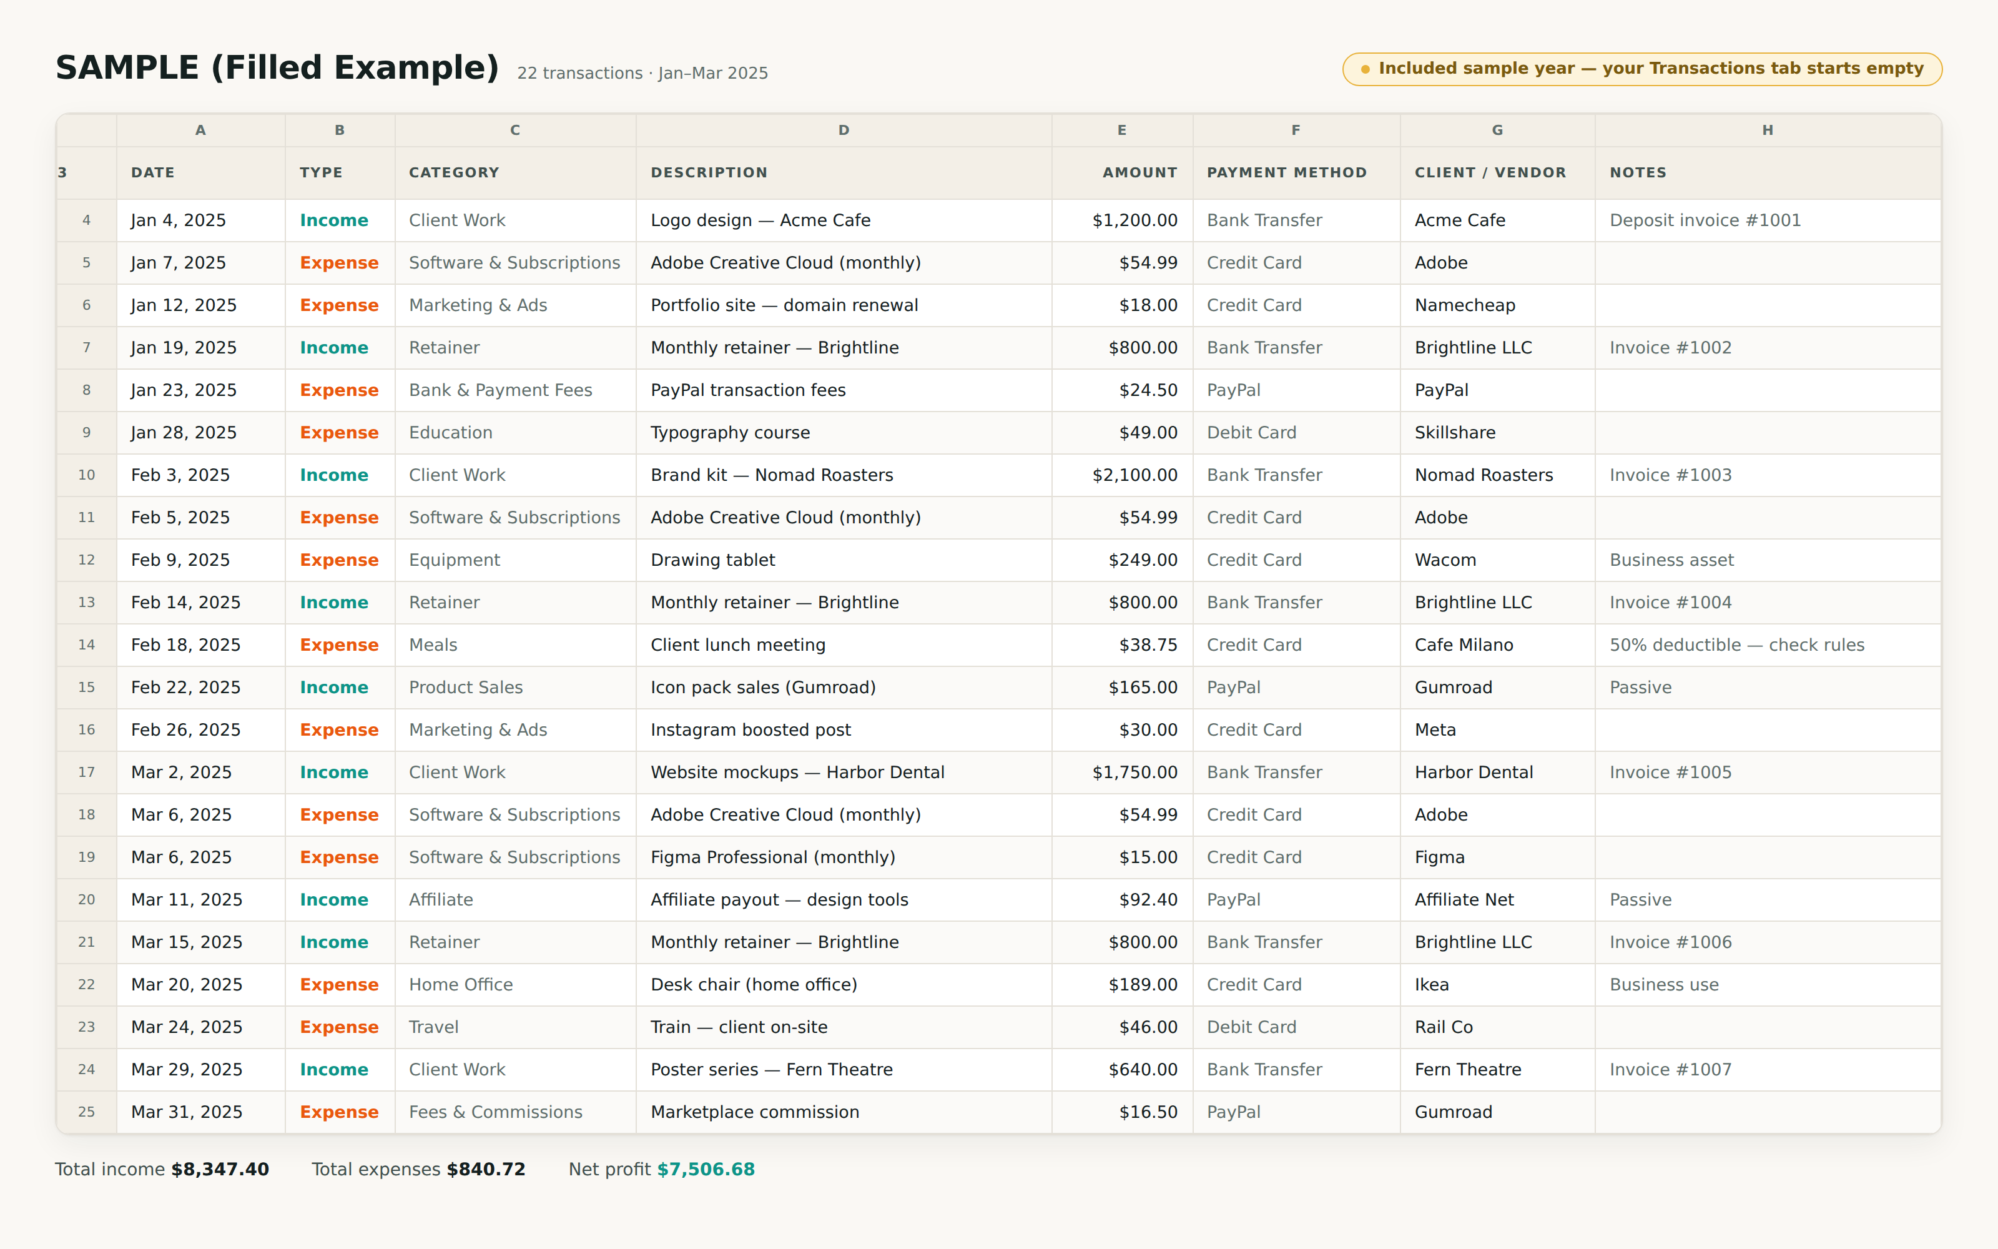1998x1249 pixels.
Task: Click the $1,750.00 amount cell
Action: click(1122, 773)
